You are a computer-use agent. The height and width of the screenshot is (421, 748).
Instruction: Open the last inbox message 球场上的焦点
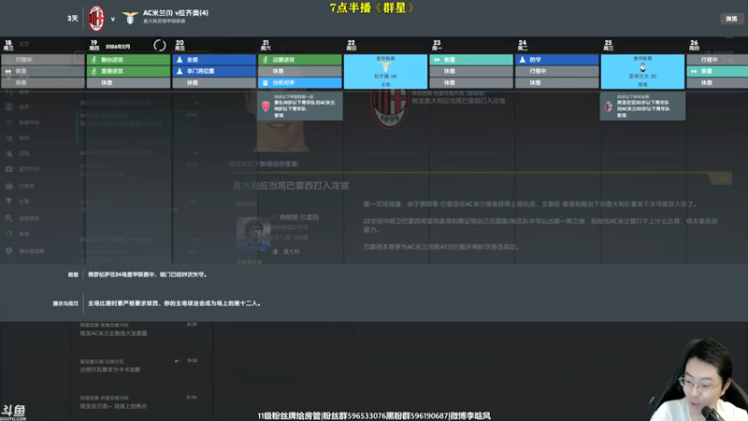113,406
